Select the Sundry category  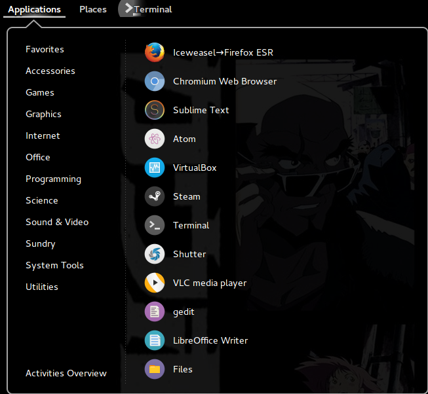pyautogui.click(x=41, y=244)
